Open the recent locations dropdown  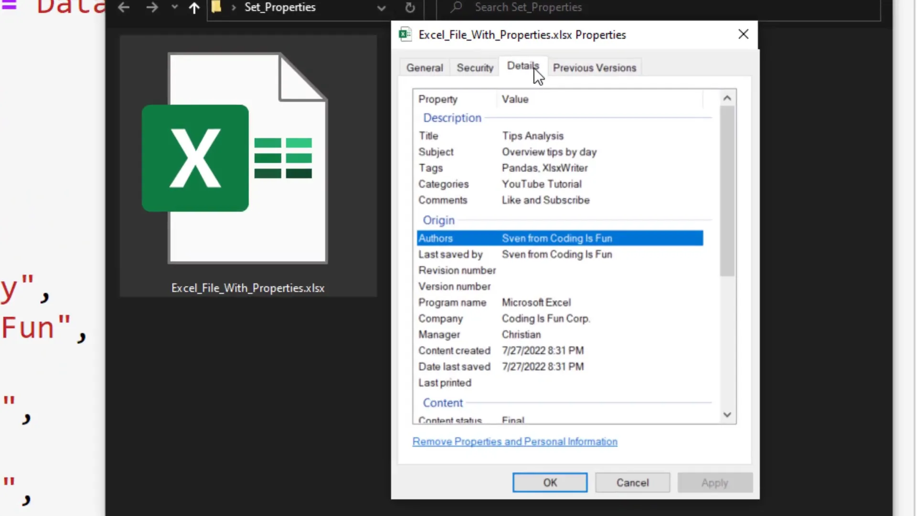point(174,7)
